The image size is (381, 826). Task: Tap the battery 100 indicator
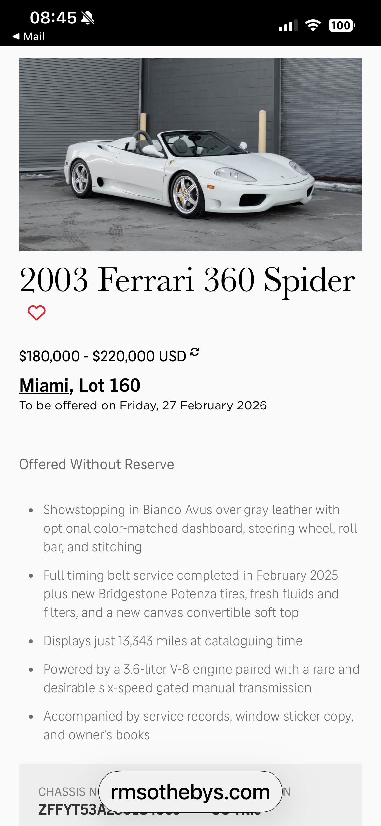[341, 25]
